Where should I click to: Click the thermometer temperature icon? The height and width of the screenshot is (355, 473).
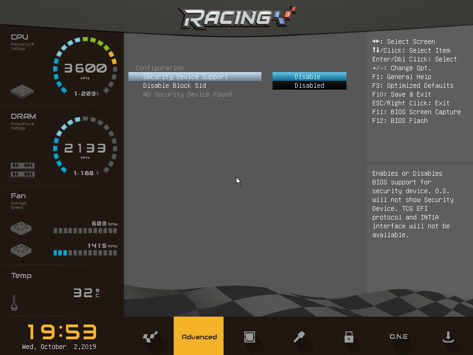[x=14, y=303]
